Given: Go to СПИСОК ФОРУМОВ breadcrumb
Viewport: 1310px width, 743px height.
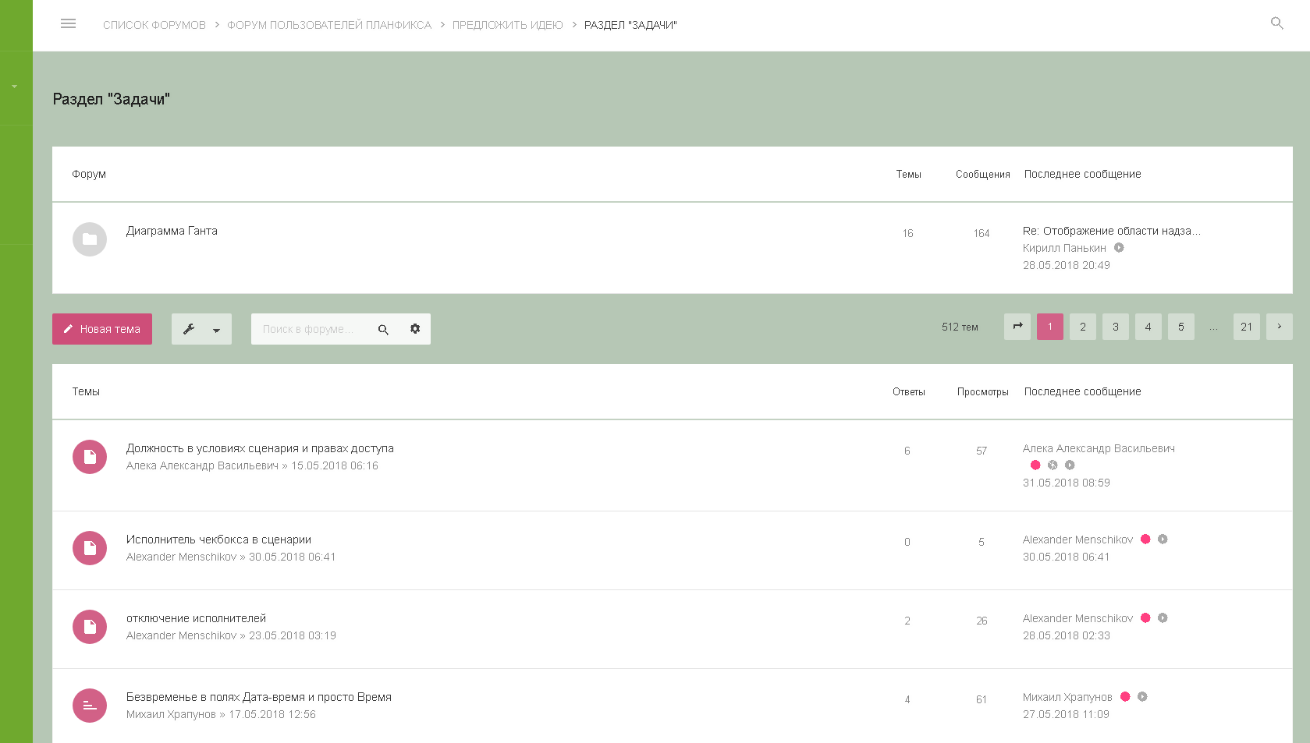Looking at the screenshot, I should pos(154,25).
